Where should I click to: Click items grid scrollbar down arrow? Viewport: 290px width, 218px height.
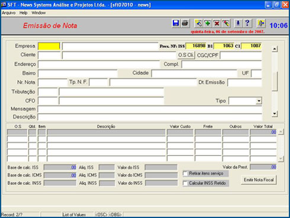click(281, 159)
